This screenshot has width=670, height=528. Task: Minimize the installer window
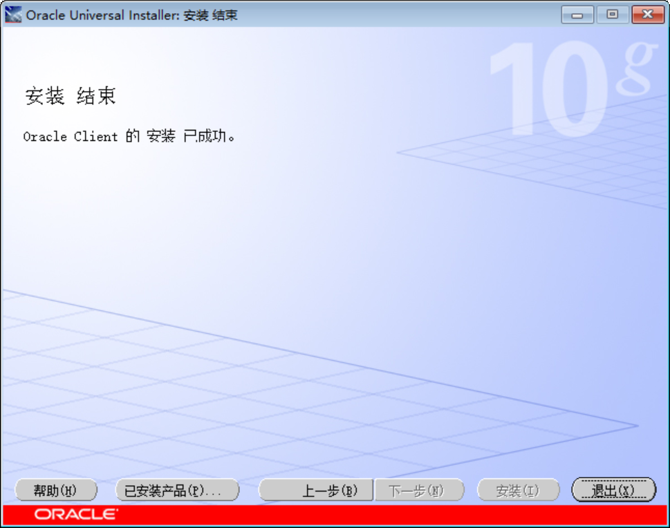577,15
